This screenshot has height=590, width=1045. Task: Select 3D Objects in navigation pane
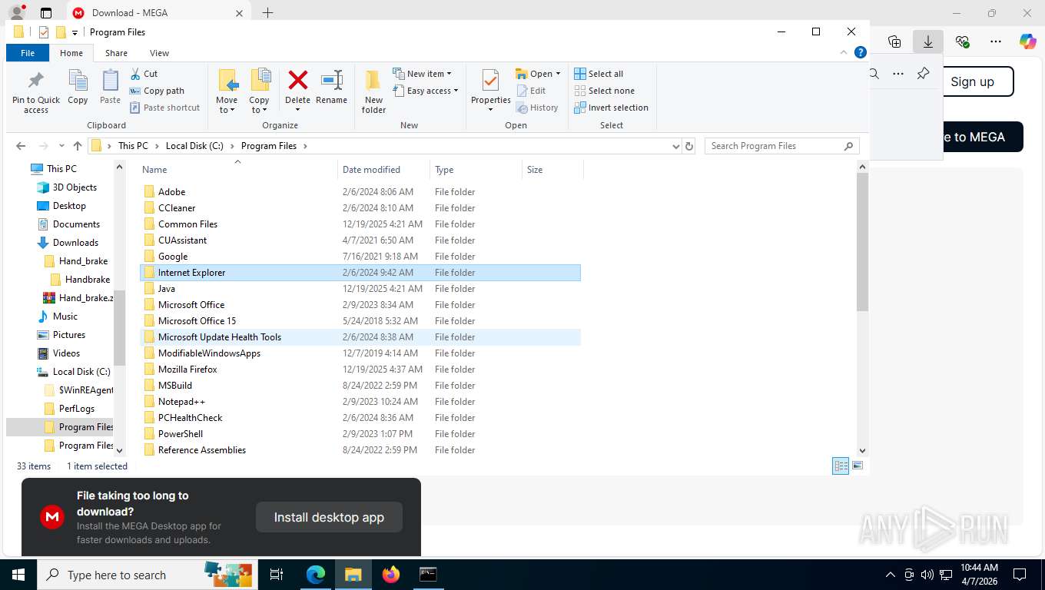tap(75, 187)
